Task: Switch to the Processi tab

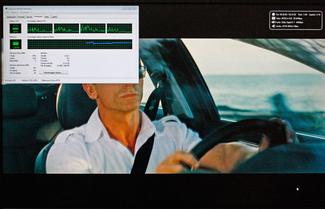Action: [21, 17]
